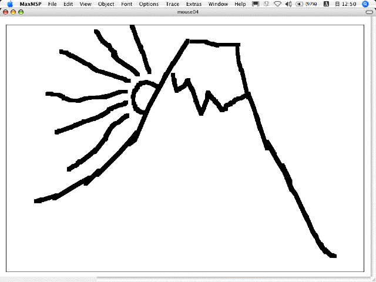The image size is (376, 282).
Task: Open the Window menu
Action: [218, 4]
